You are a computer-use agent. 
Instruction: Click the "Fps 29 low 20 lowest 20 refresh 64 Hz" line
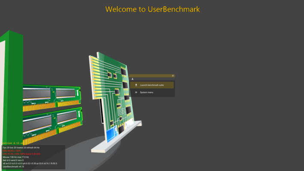point(21,147)
